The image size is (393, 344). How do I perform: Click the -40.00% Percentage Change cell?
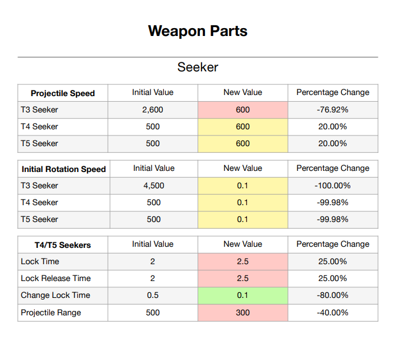[x=332, y=313]
